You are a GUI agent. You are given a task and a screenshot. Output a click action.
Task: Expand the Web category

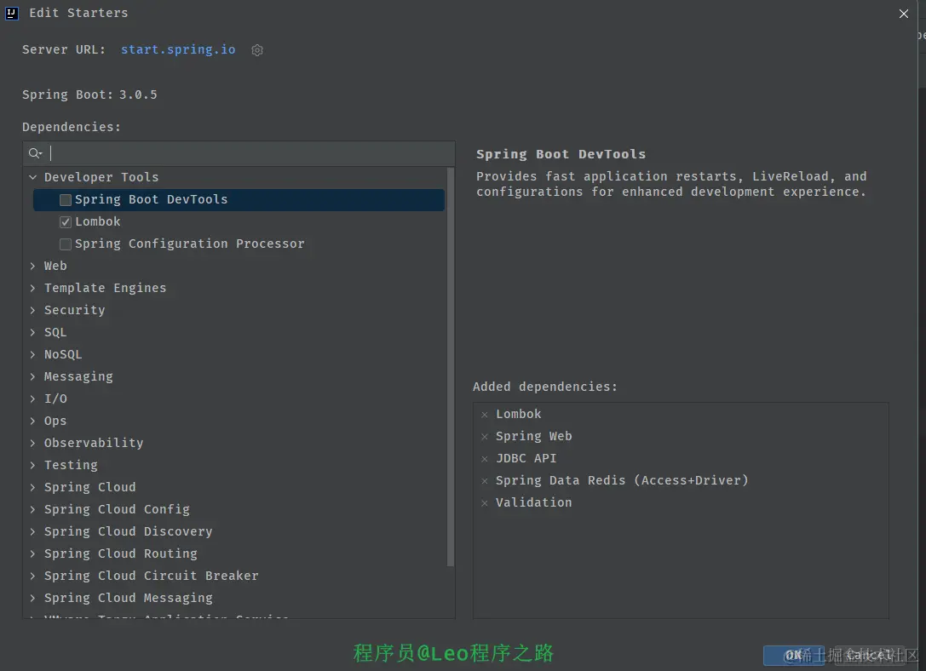click(x=33, y=267)
